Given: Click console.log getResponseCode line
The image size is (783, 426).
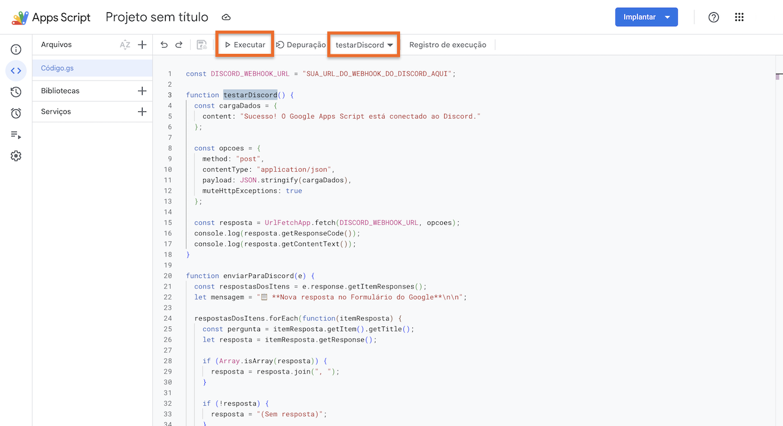Looking at the screenshot, I should click(277, 233).
